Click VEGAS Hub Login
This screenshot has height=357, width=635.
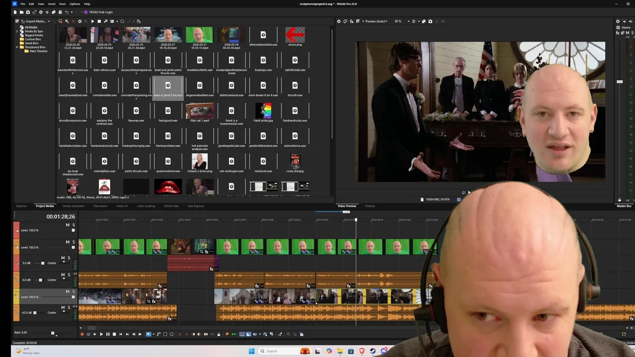98,12
